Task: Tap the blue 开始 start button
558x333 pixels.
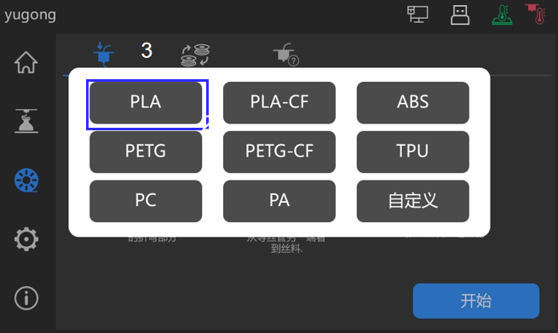Action: [x=476, y=301]
